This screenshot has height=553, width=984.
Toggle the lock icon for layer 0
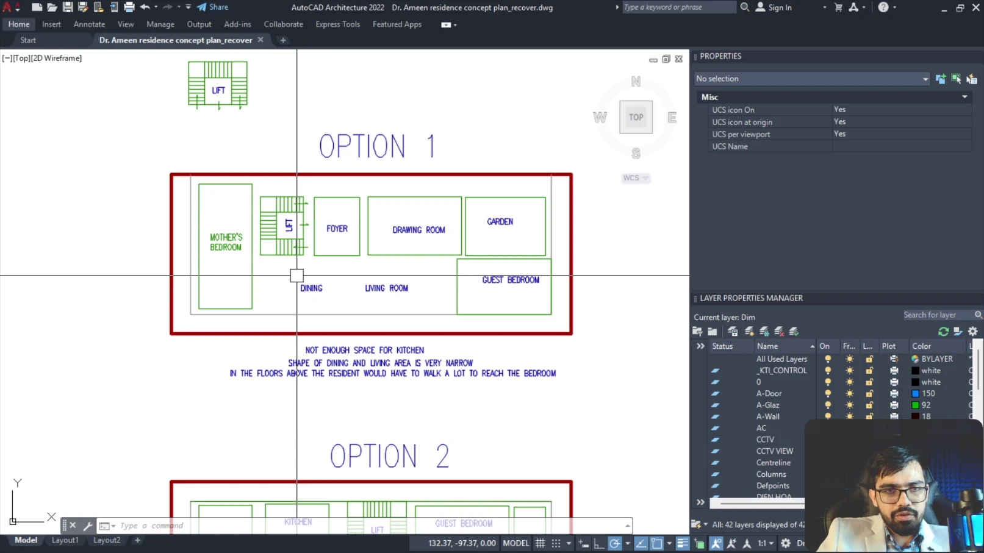tap(869, 382)
